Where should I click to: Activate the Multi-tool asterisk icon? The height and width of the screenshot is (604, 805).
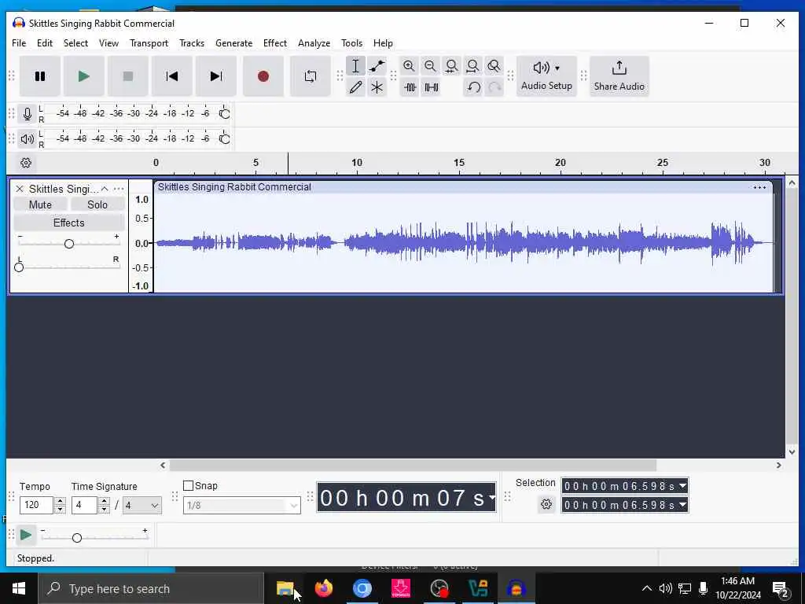click(377, 87)
